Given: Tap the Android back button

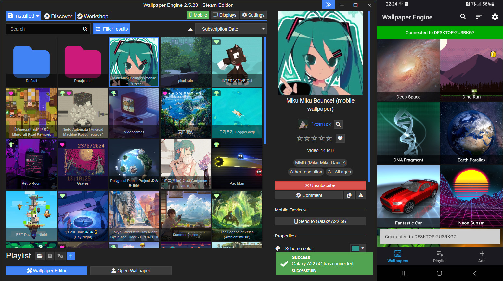Looking at the screenshot, I should (475, 273).
